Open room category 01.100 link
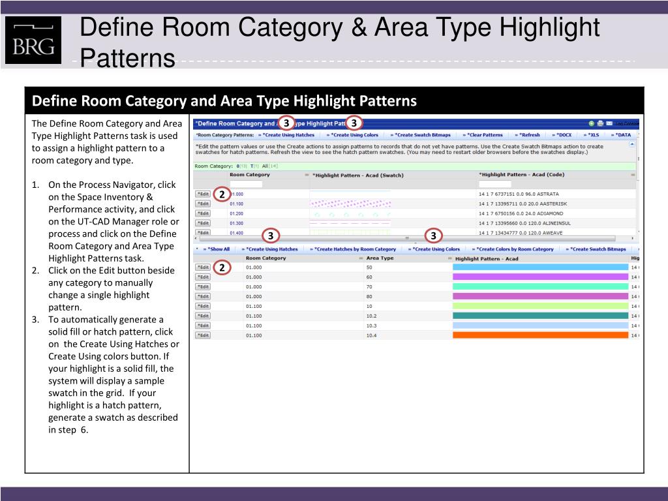The height and width of the screenshot is (501, 668). tap(236, 204)
